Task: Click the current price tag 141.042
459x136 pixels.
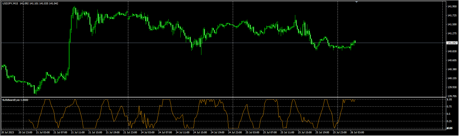Action: point(452,43)
